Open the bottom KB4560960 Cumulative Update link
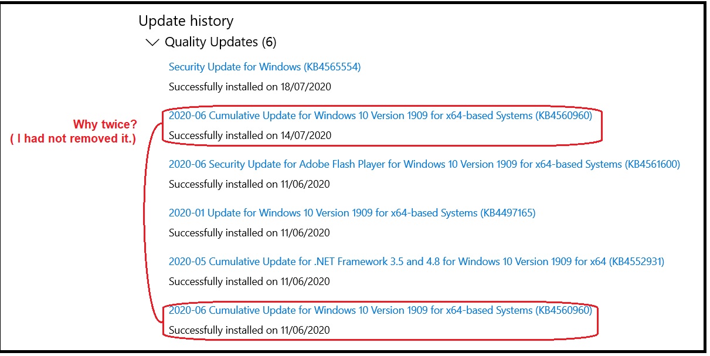Viewport: 710px width, 356px height. (380, 310)
